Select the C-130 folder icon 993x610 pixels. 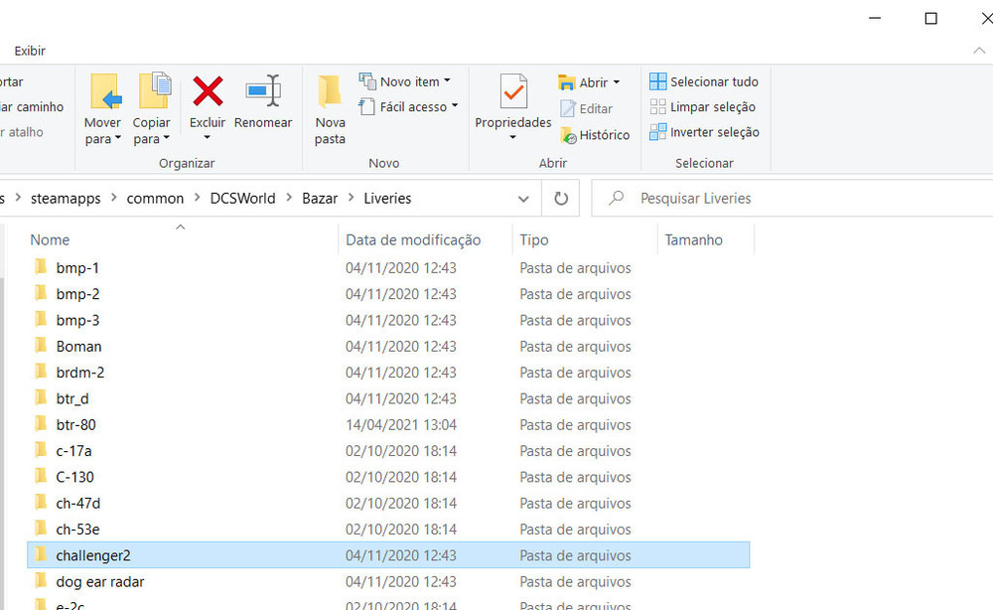point(41,476)
